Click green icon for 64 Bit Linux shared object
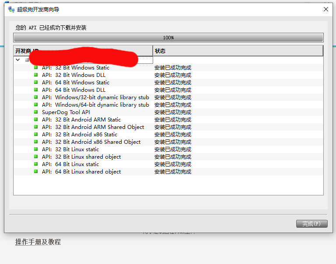 (x=36, y=171)
